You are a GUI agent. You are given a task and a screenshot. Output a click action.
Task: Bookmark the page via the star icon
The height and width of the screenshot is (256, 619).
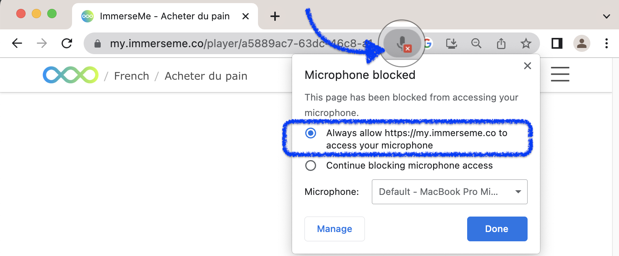tap(526, 43)
